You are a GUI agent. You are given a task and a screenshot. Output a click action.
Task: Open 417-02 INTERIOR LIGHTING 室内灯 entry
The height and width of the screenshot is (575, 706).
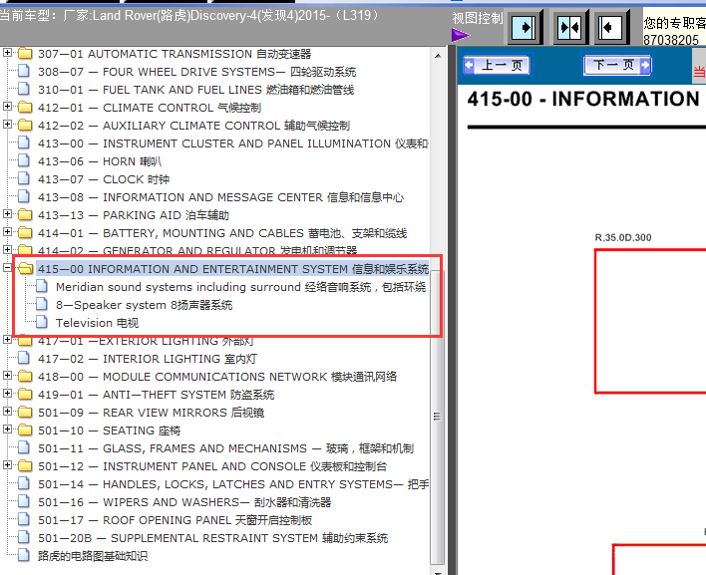(x=148, y=359)
